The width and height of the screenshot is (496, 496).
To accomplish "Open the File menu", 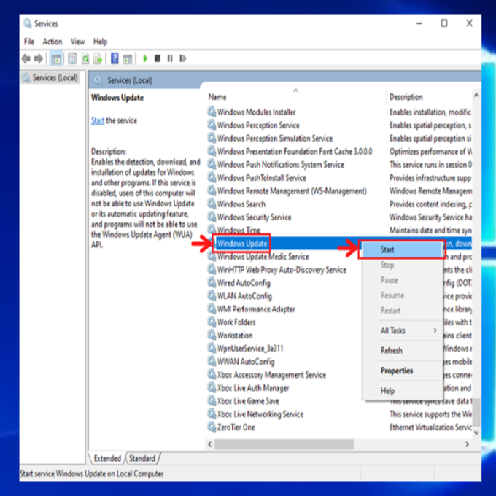I will click(x=29, y=42).
